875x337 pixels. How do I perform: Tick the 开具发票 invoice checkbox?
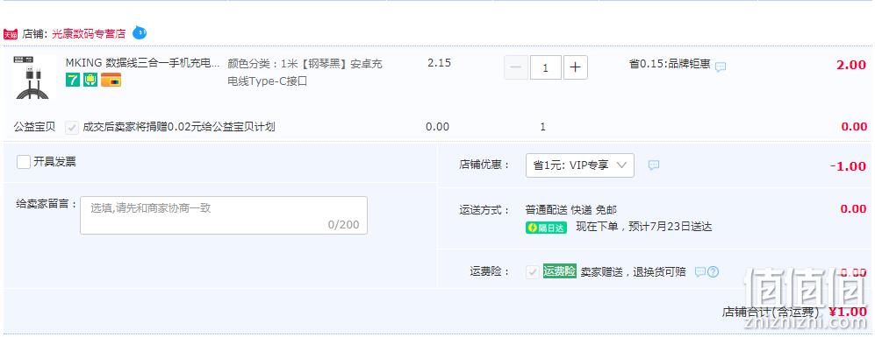(x=24, y=162)
